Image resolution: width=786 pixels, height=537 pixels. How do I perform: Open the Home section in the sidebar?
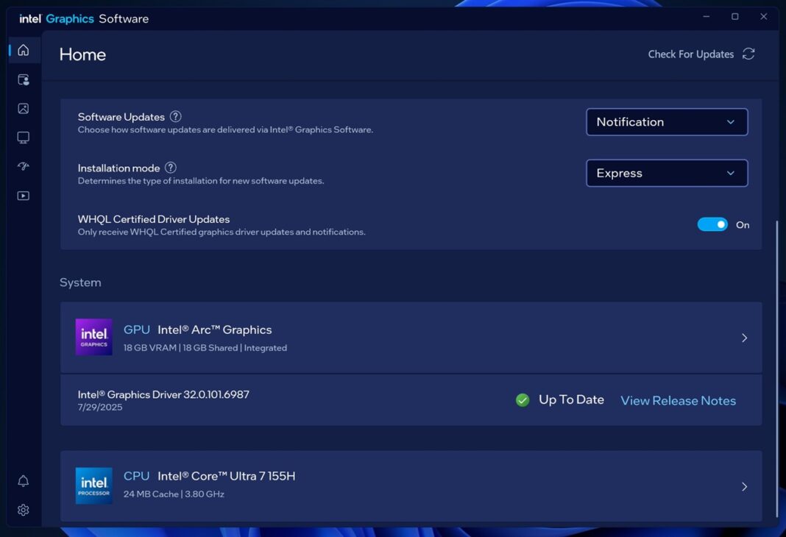pyautogui.click(x=23, y=50)
